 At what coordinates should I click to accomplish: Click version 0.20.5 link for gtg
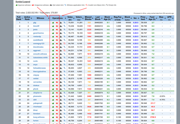coord(136,23)
